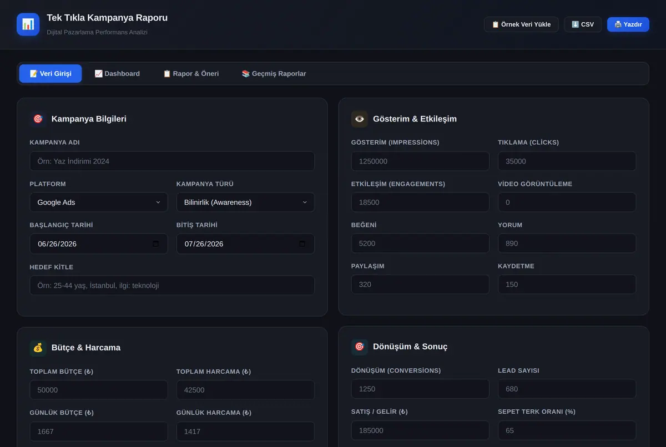Click the Lead Sayısı input field
This screenshot has width=666, height=447.
[567, 389]
